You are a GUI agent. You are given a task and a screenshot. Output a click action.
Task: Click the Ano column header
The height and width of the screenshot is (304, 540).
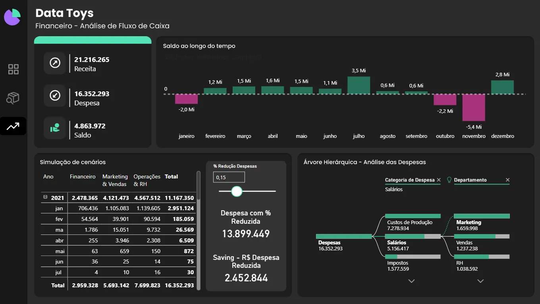48,176
